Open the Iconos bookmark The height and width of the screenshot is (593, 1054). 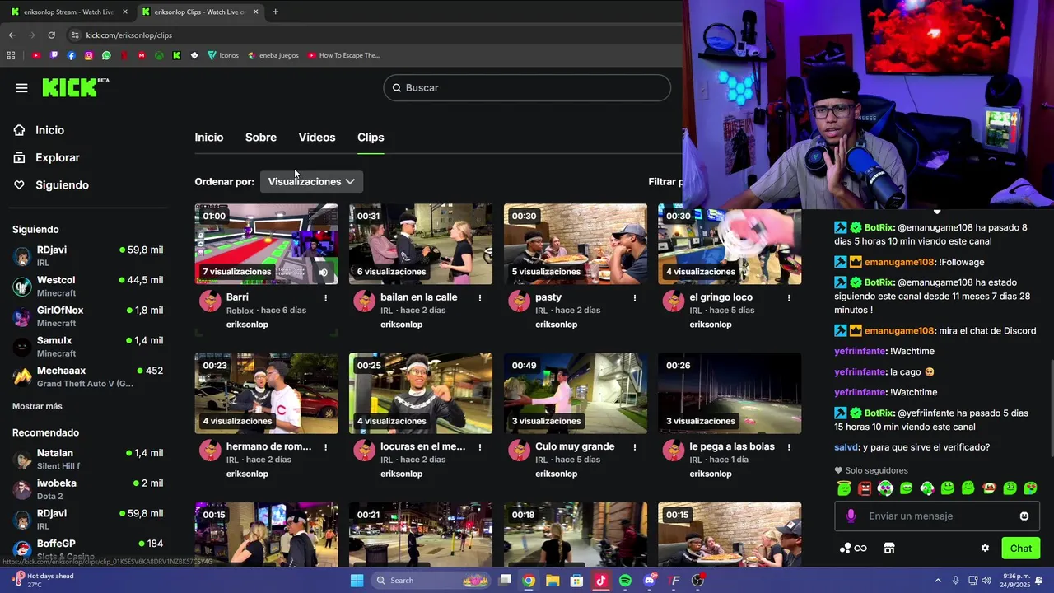click(222, 55)
